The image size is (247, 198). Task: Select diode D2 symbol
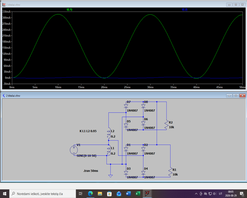tap(143, 149)
